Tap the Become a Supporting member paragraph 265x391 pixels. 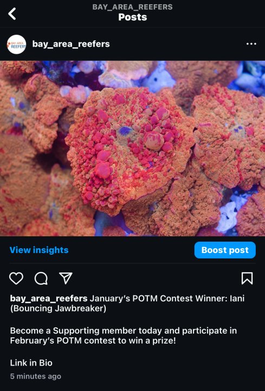click(x=124, y=336)
